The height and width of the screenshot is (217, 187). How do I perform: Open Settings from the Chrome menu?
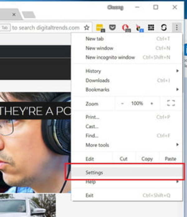[127, 173]
